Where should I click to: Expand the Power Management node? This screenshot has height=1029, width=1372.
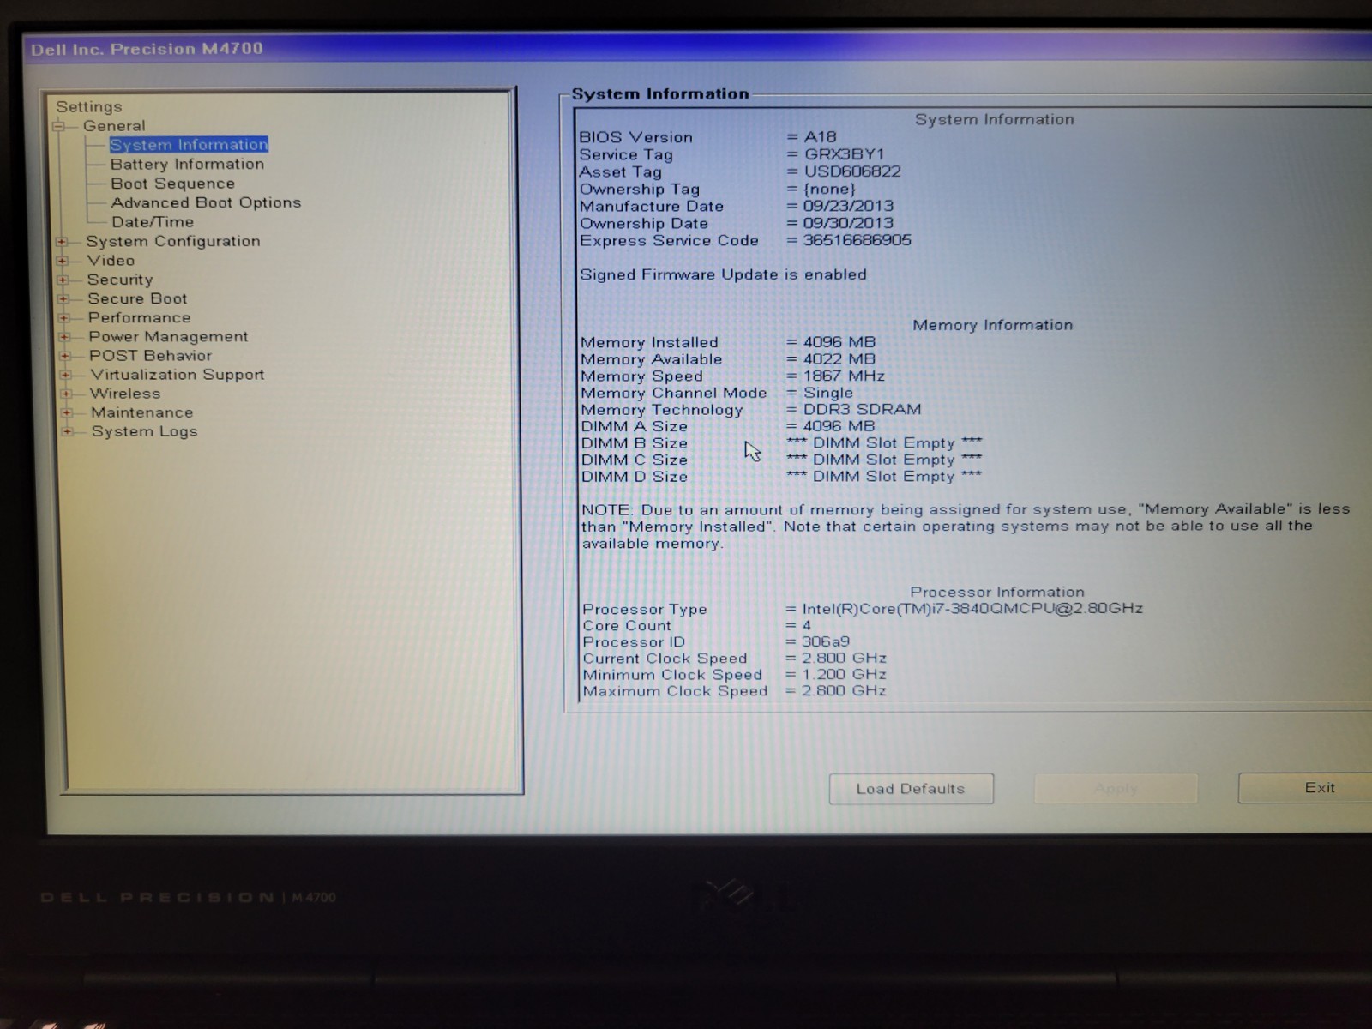click(64, 337)
